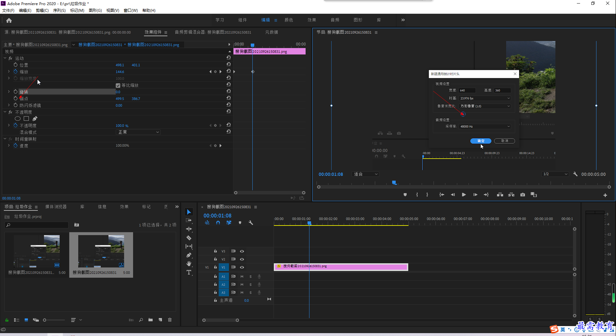Open the 适合 zoom level dropdown
The width and height of the screenshot is (616, 336).
pyautogui.click(x=366, y=174)
